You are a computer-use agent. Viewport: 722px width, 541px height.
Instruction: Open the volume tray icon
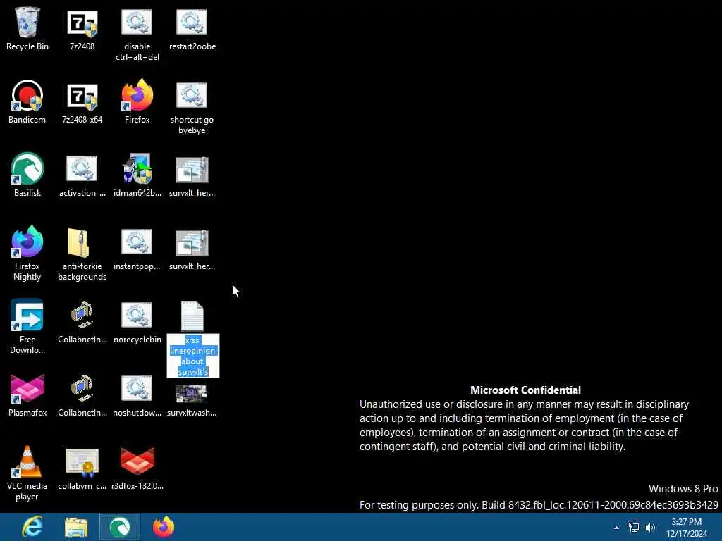coord(650,528)
